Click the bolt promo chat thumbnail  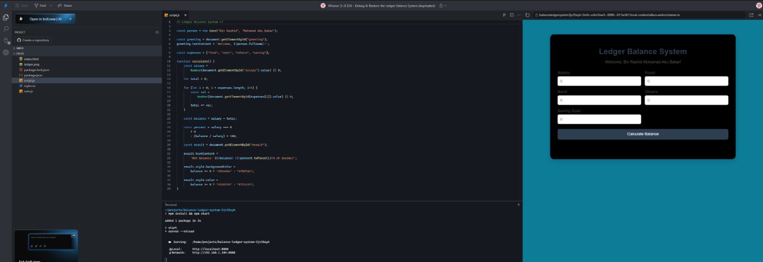(52, 241)
